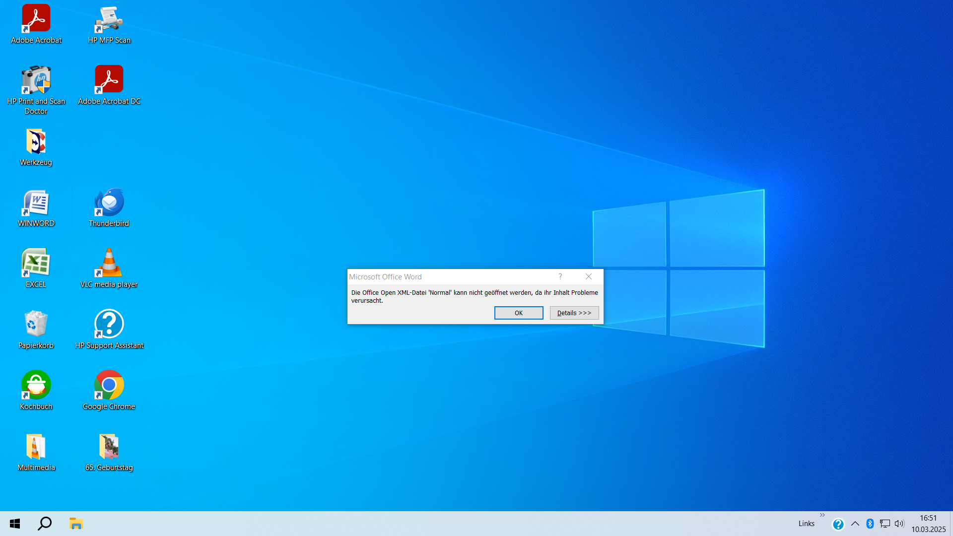The height and width of the screenshot is (536, 953).
Task: Open the volume control in system tray
Action: [x=899, y=524]
